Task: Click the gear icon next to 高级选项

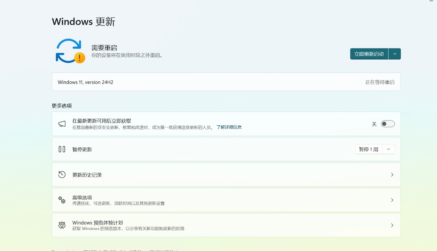Action: point(62,200)
